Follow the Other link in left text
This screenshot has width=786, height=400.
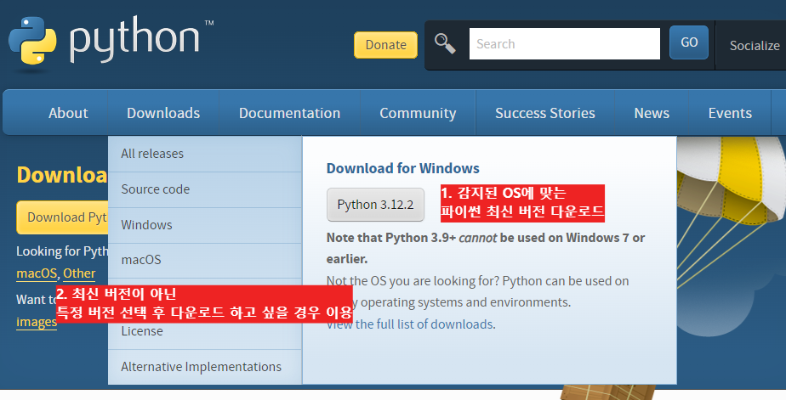coord(79,273)
